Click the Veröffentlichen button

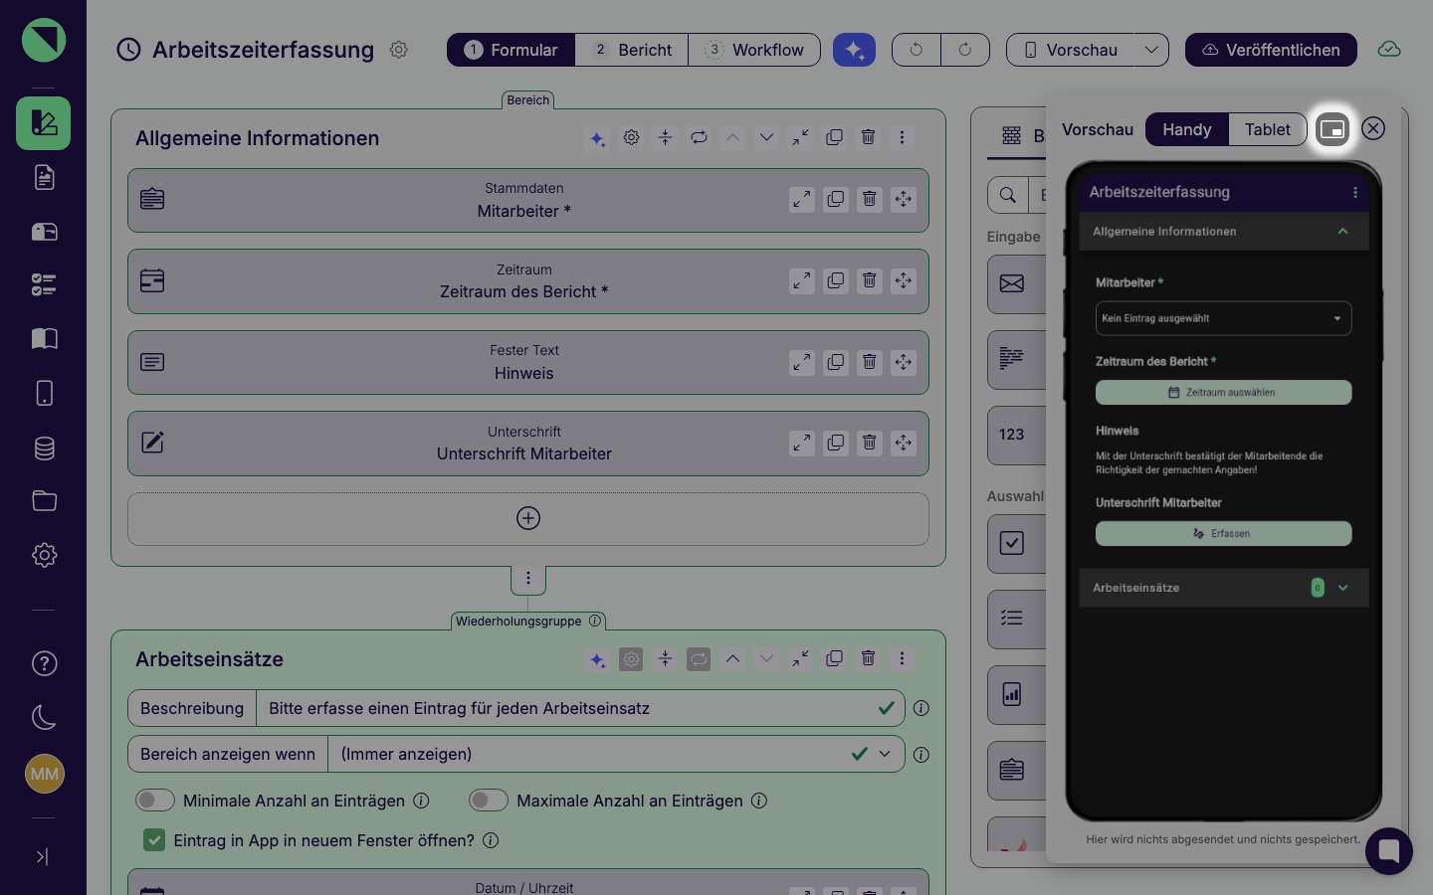(1271, 50)
